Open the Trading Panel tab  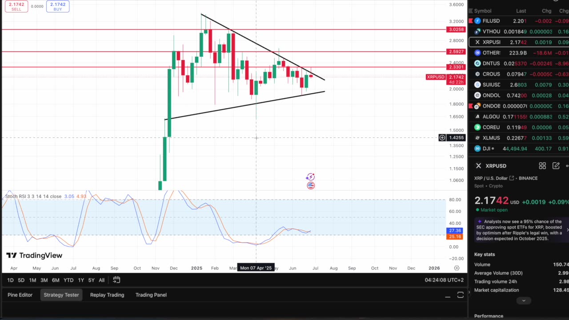151,295
